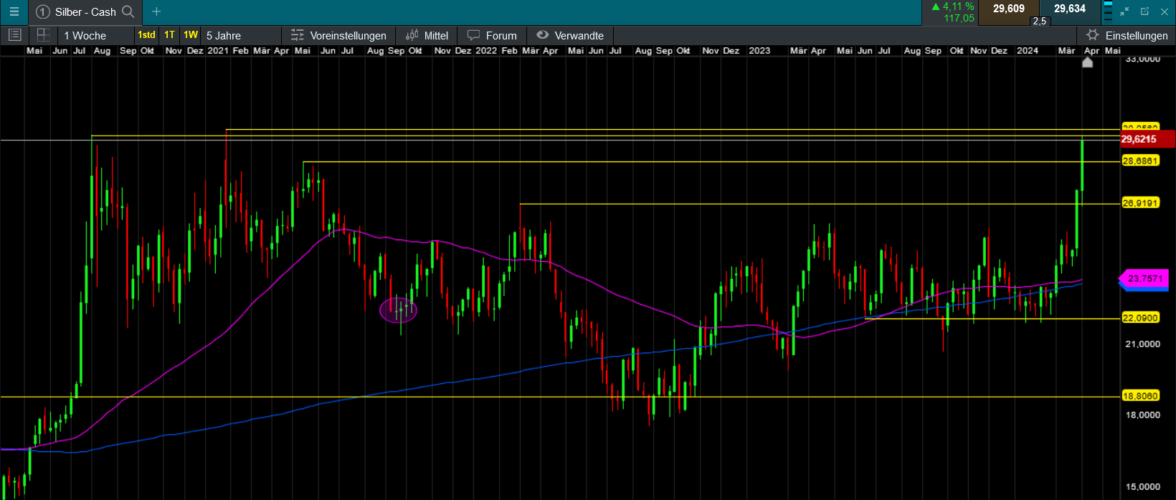Click the 2,5 spread label
Viewport: 1176px width, 500px height.
tap(1039, 22)
